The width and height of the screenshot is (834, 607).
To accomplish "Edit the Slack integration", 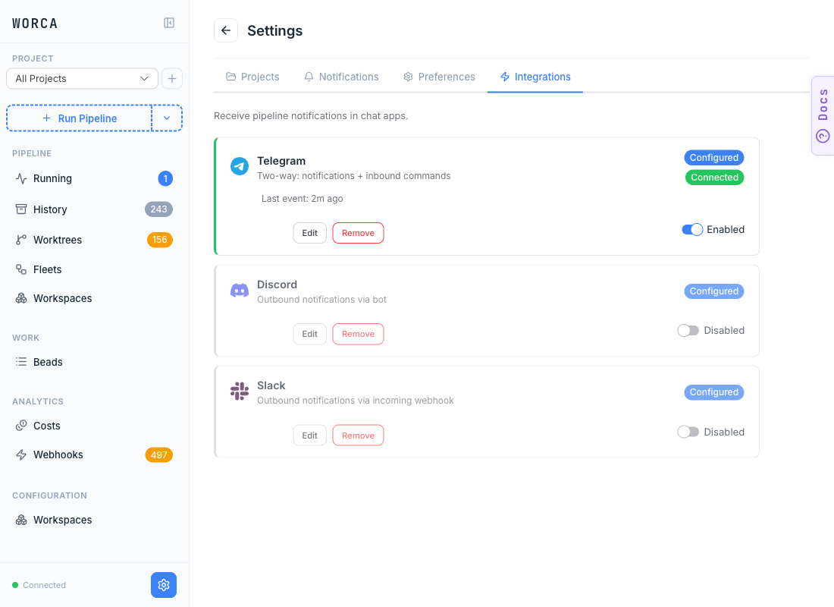I will click(x=309, y=436).
